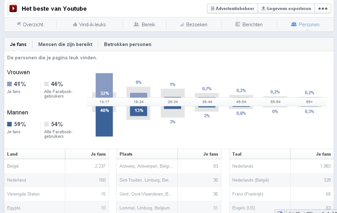Click the Engels (US) language row
Screen dimensions: 337x213
point(281,207)
